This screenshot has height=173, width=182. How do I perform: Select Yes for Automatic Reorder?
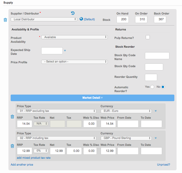[152, 87]
